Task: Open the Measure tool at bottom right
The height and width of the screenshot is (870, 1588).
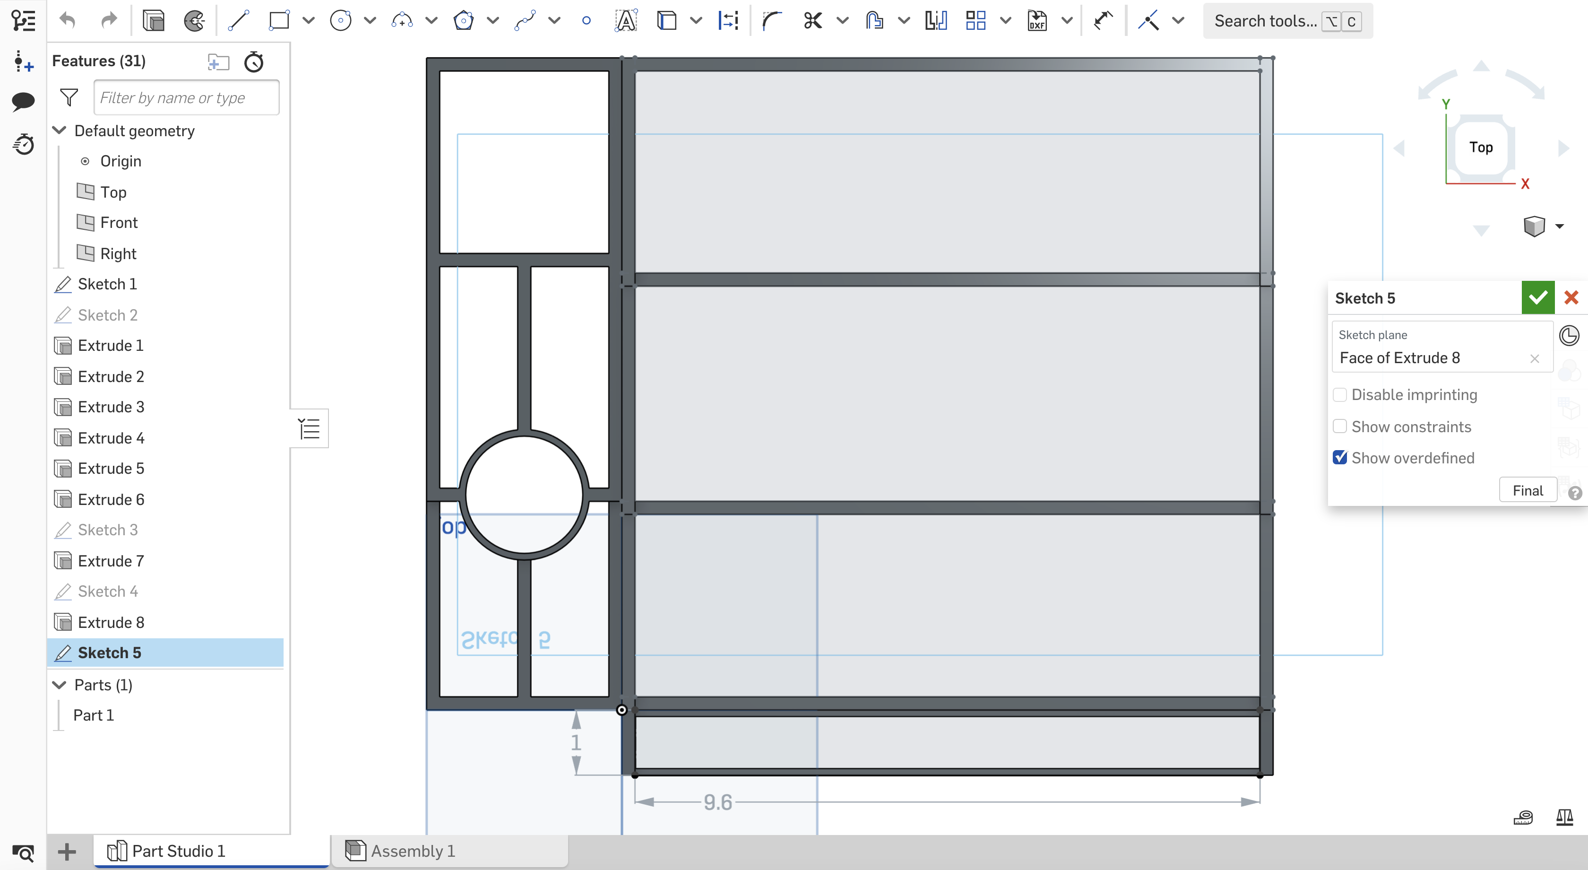Action: tap(1523, 818)
